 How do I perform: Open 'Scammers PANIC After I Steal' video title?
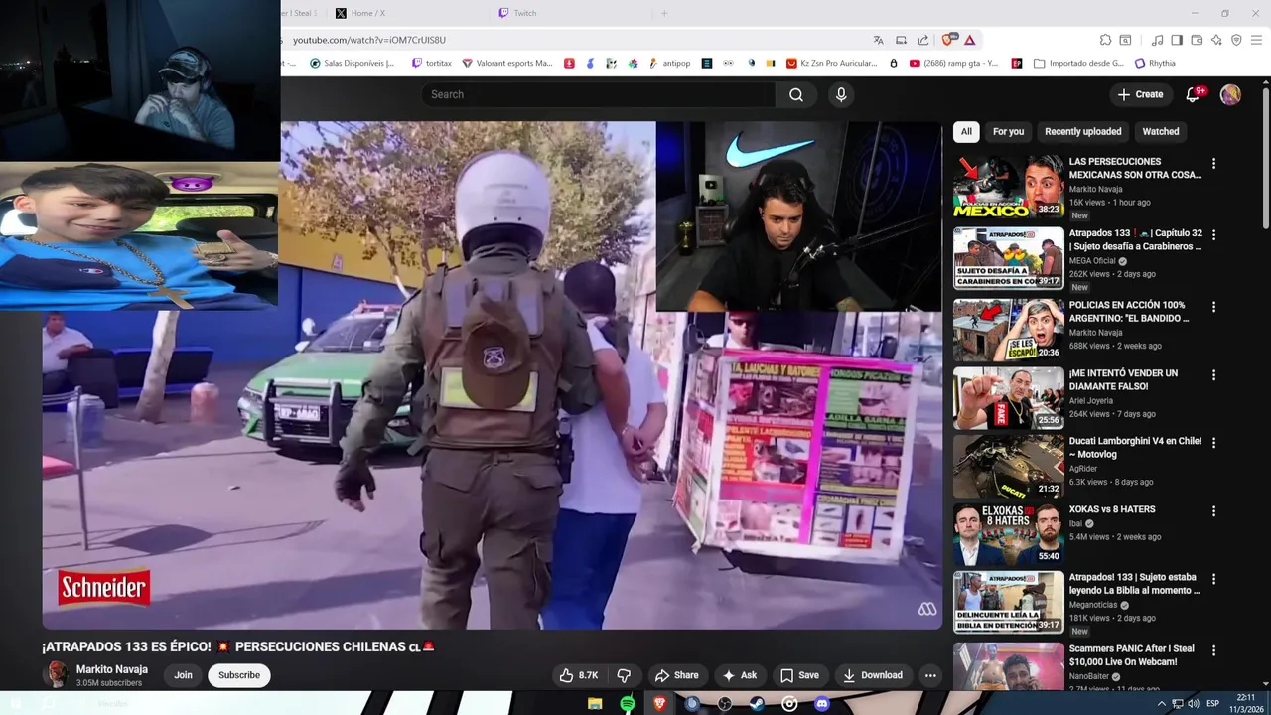(x=1132, y=655)
